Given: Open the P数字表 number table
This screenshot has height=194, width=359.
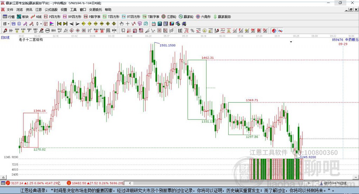Looking at the screenshot, I should pyautogui.click(x=92, y=17).
